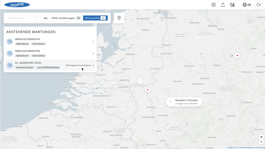Click Wartungstermin vereinbaren link
Screen dimensions: 265x149
[x=78, y=65]
